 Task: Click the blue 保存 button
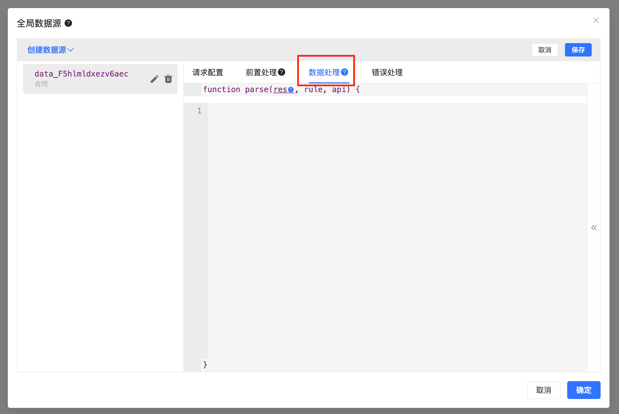pyautogui.click(x=578, y=50)
